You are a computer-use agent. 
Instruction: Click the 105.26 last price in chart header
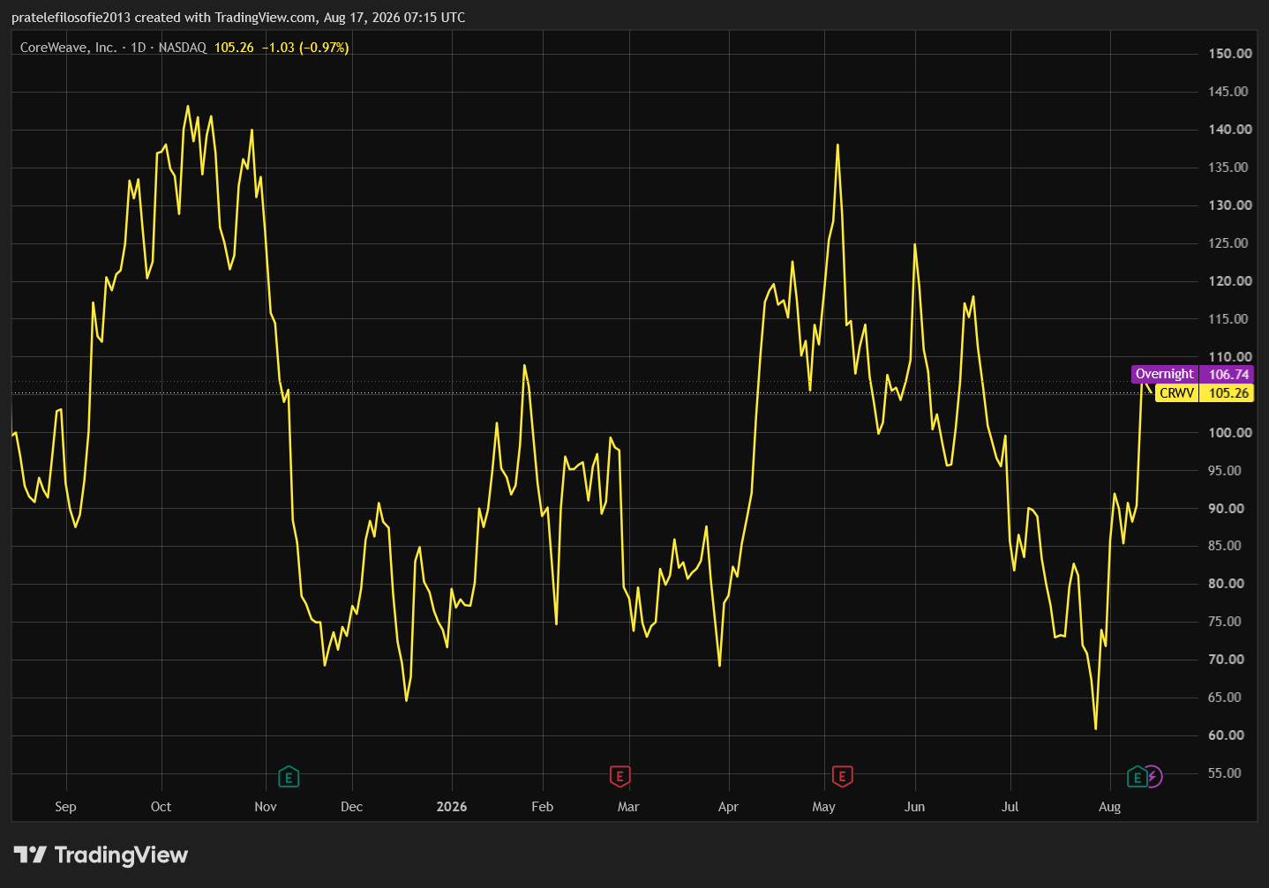pyautogui.click(x=234, y=48)
